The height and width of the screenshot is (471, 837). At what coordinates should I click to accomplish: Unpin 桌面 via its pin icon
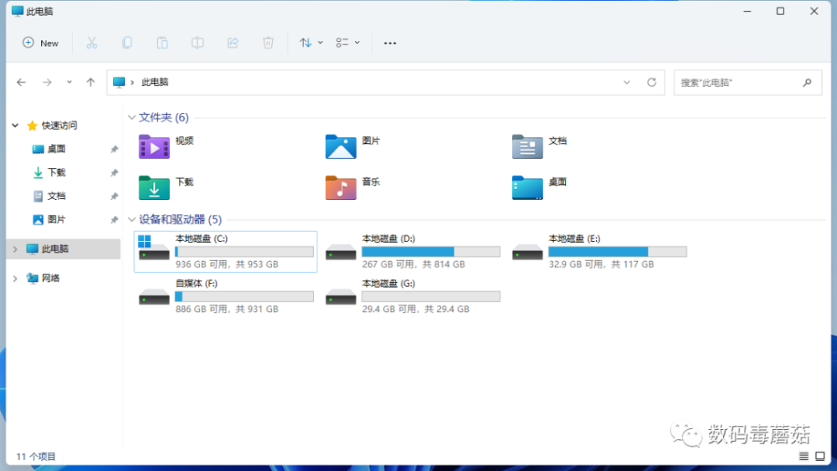[x=114, y=150]
